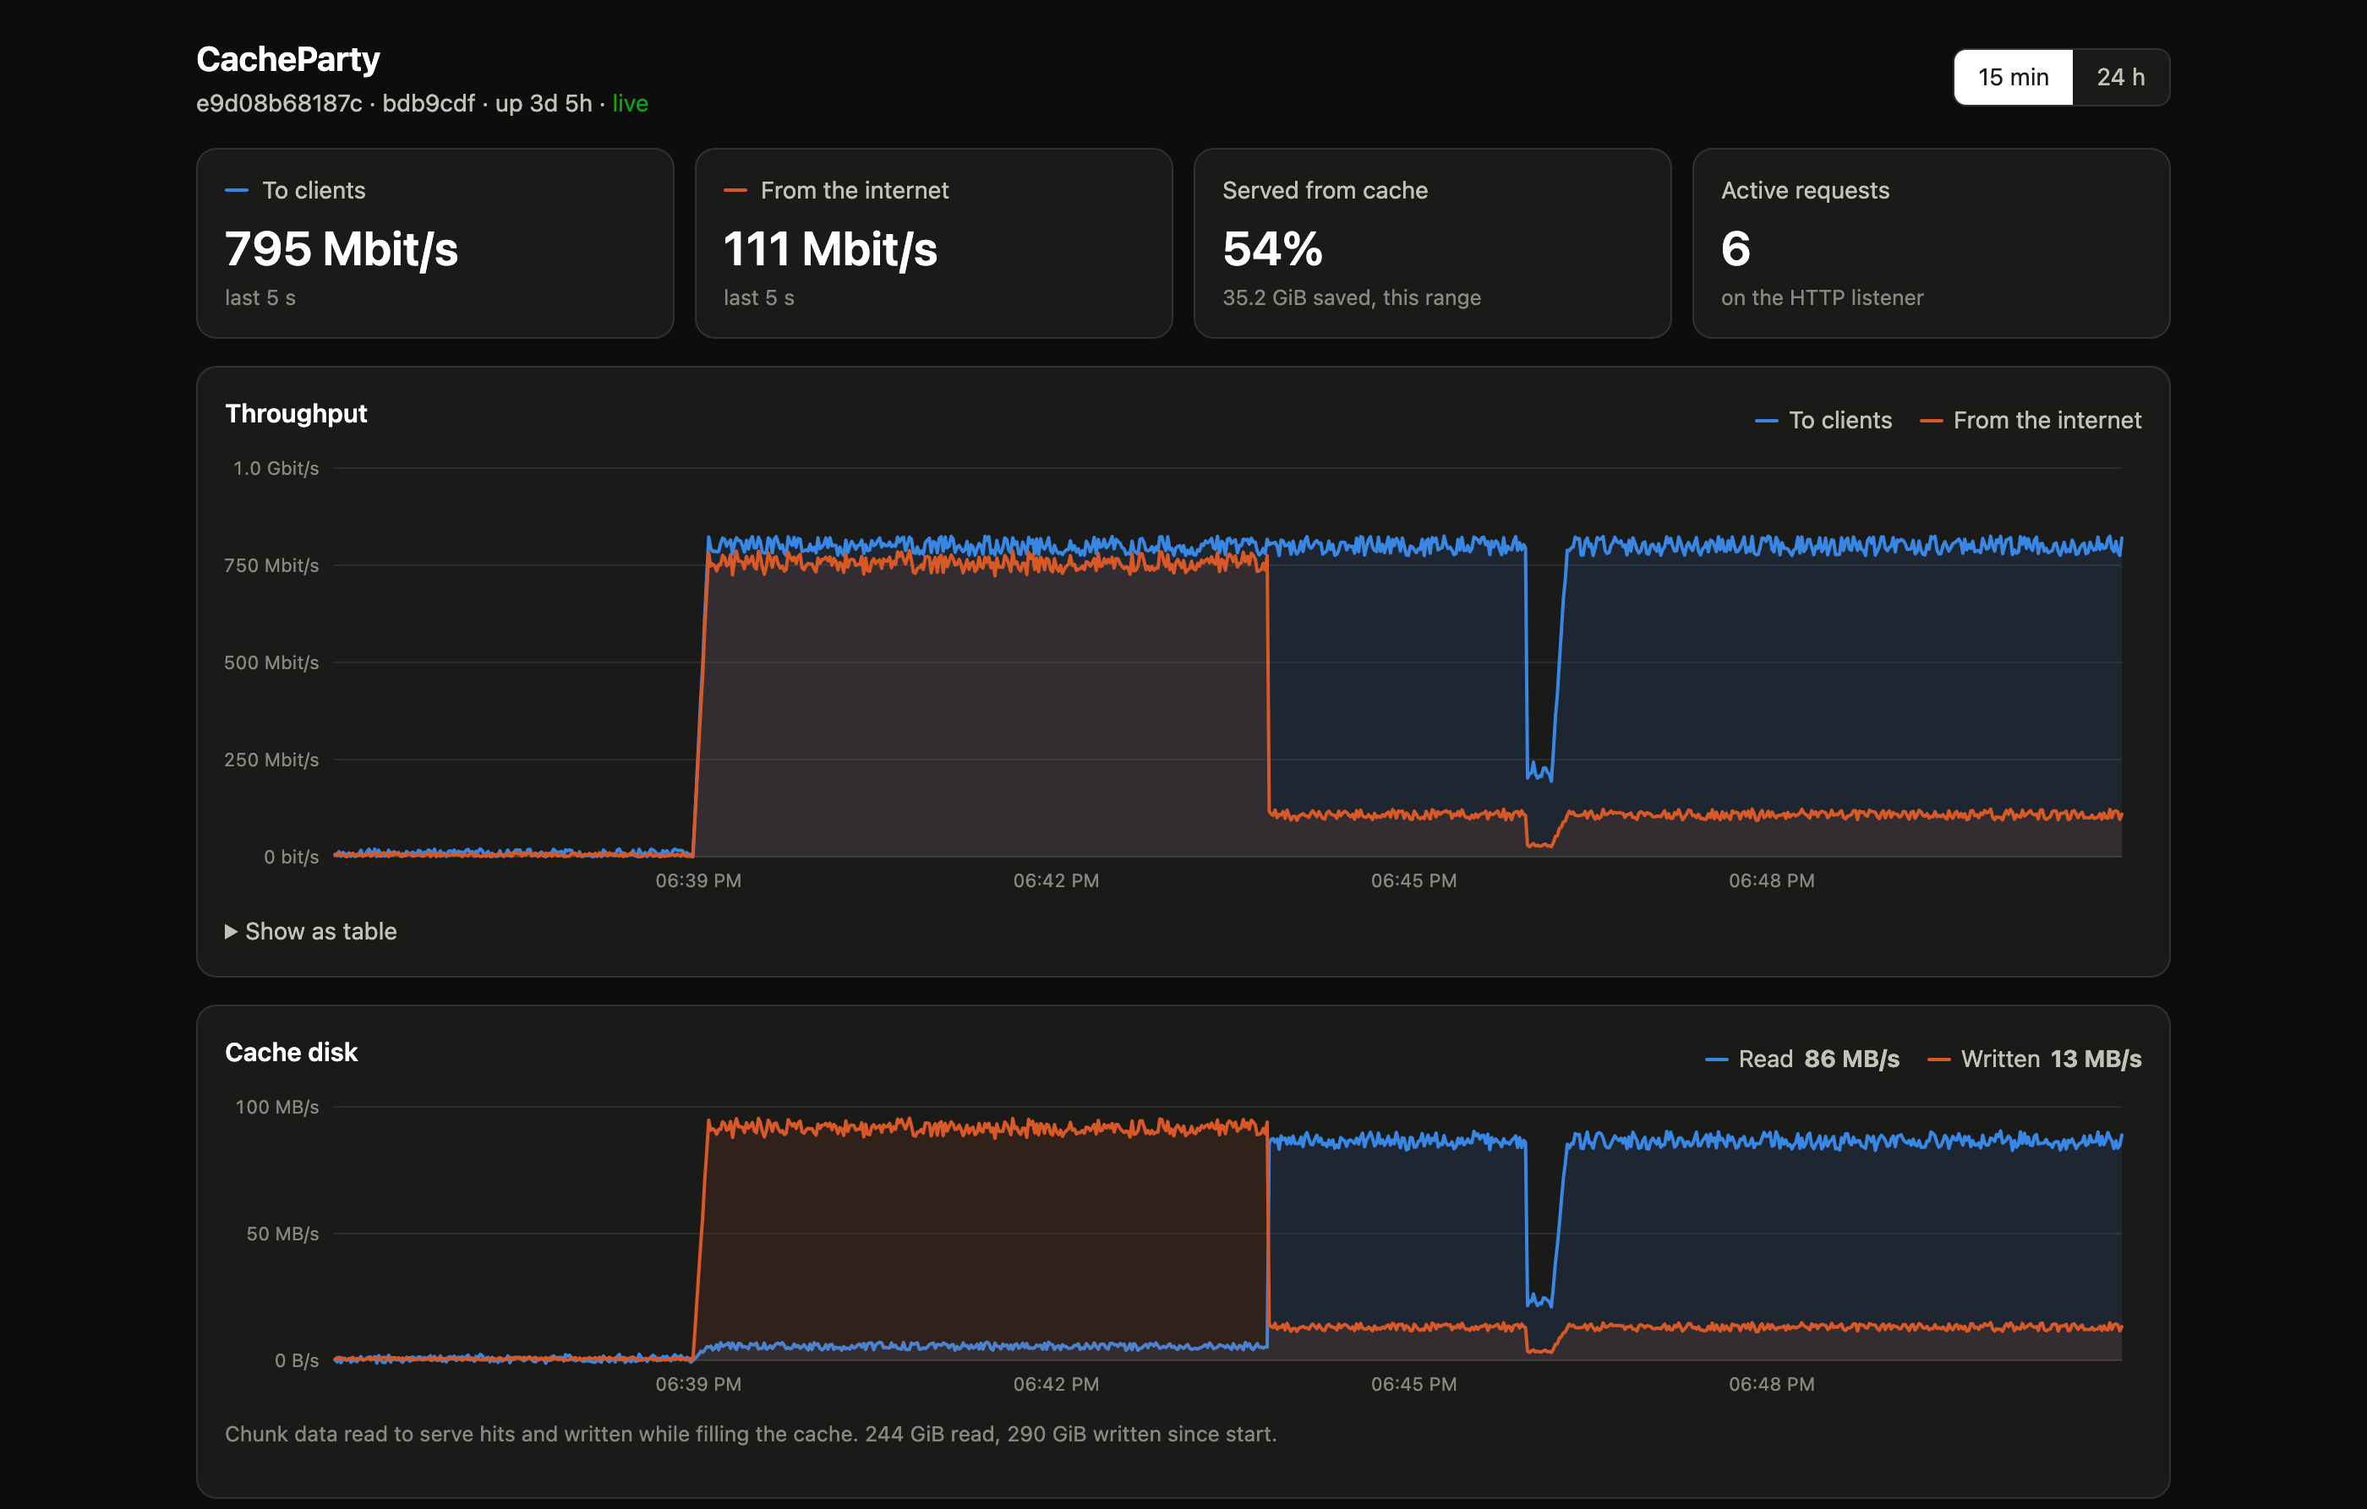The height and width of the screenshot is (1509, 2367).
Task: Click the 35.2 GiB saved, this range text
Action: coord(1352,297)
